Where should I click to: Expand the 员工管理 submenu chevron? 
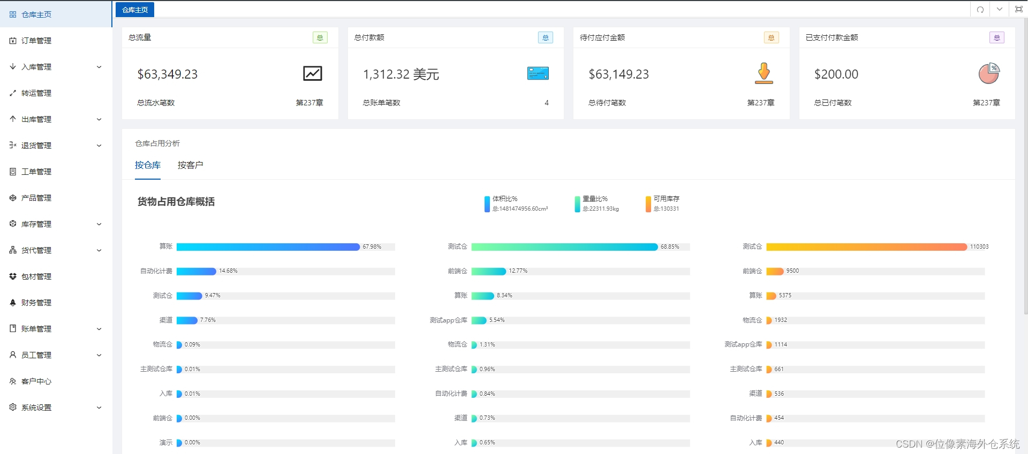click(x=99, y=355)
